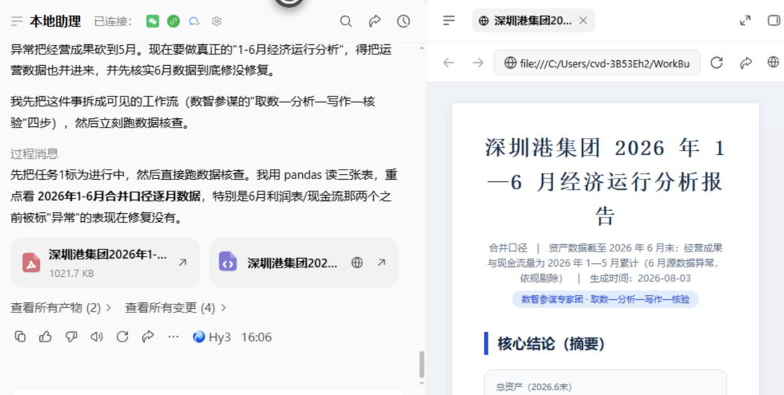Click the 1021.7 KB file size

pos(71,274)
